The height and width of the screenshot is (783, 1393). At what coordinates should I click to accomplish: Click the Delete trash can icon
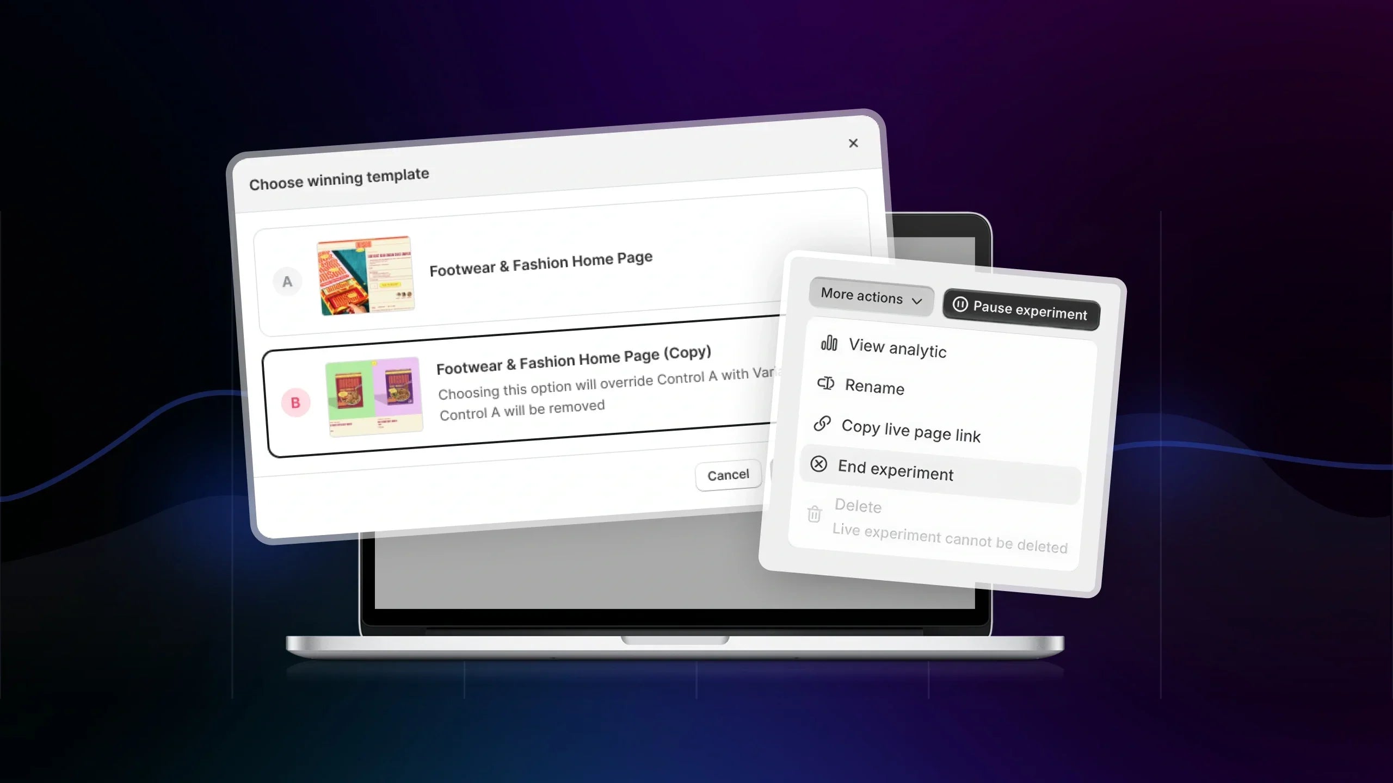pyautogui.click(x=814, y=513)
